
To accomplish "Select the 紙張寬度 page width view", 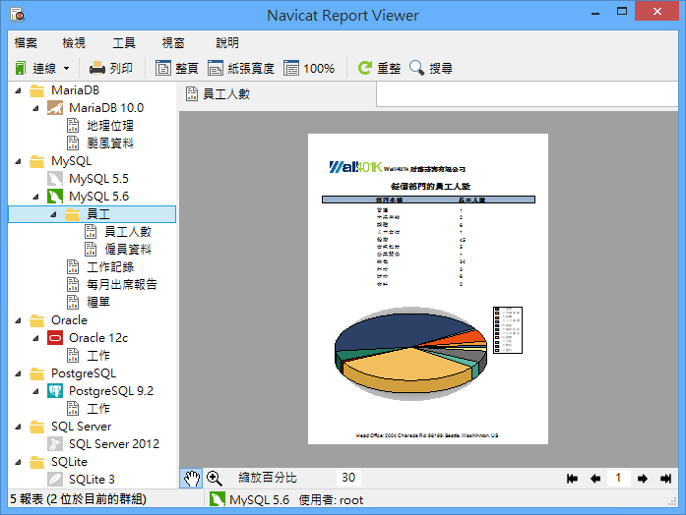I will click(x=240, y=68).
